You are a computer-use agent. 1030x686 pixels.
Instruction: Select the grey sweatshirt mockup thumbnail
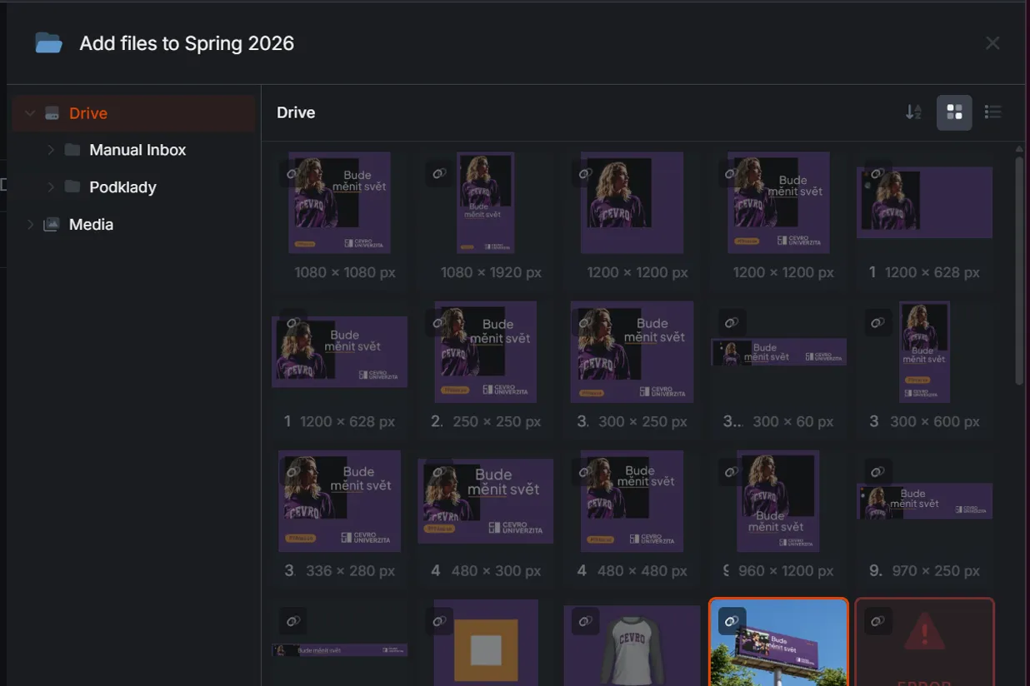tap(632, 645)
